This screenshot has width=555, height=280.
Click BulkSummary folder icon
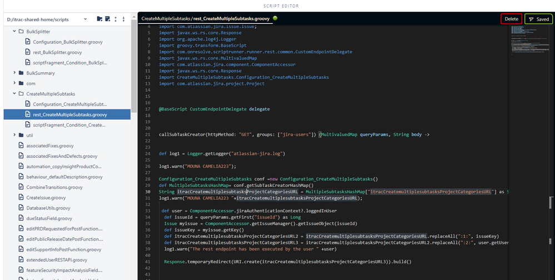click(21, 73)
